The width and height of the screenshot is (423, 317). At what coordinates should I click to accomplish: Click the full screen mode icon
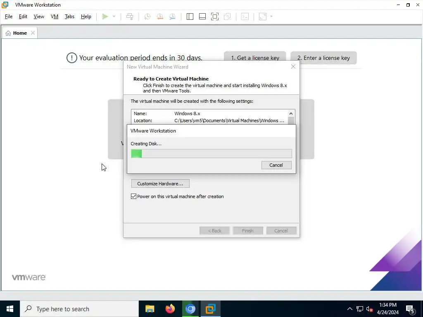215,17
